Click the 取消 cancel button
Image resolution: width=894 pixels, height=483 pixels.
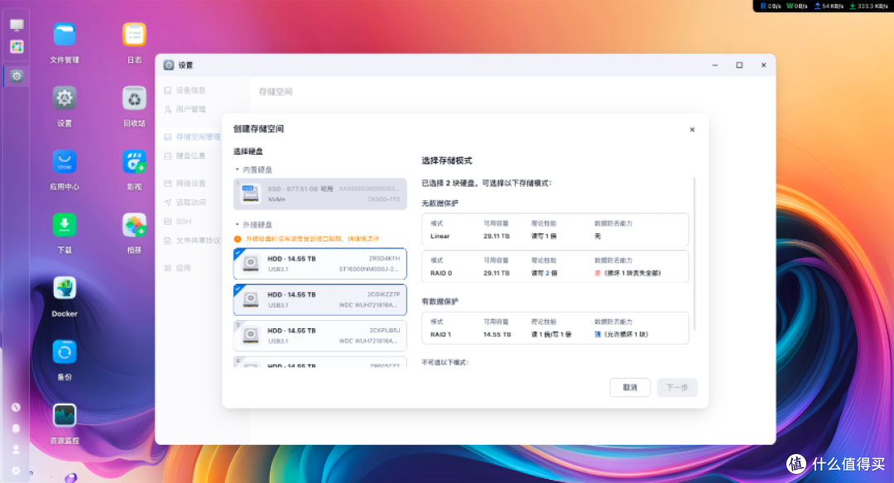point(630,387)
